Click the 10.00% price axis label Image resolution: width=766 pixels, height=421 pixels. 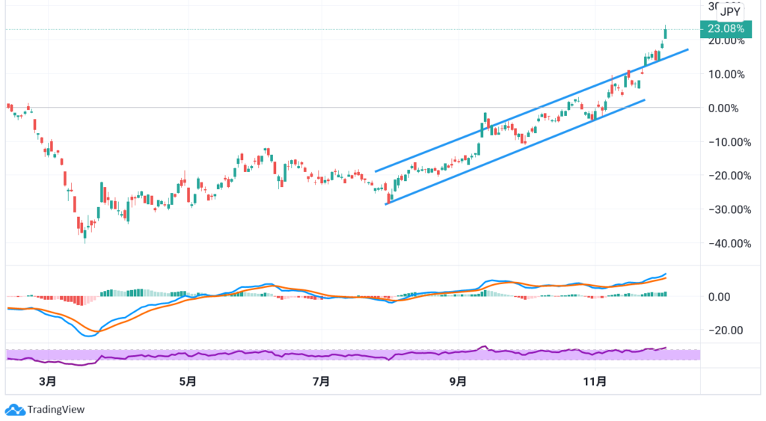click(726, 74)
